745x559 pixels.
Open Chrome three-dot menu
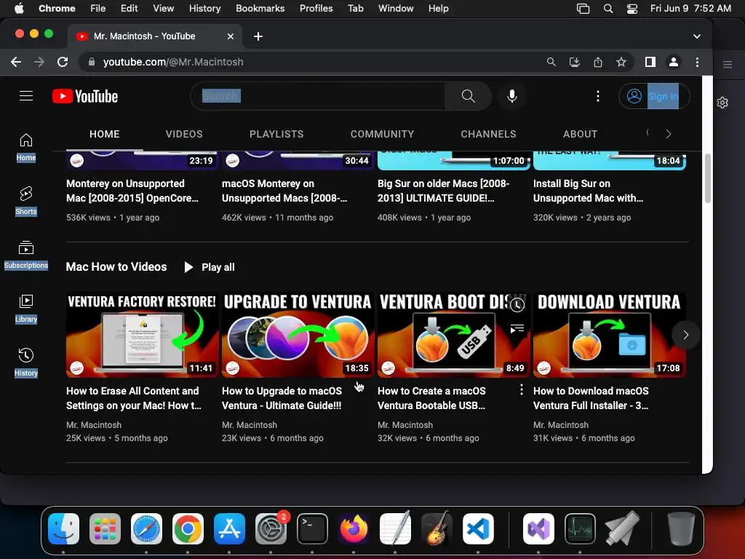click(x=697, y=62)
